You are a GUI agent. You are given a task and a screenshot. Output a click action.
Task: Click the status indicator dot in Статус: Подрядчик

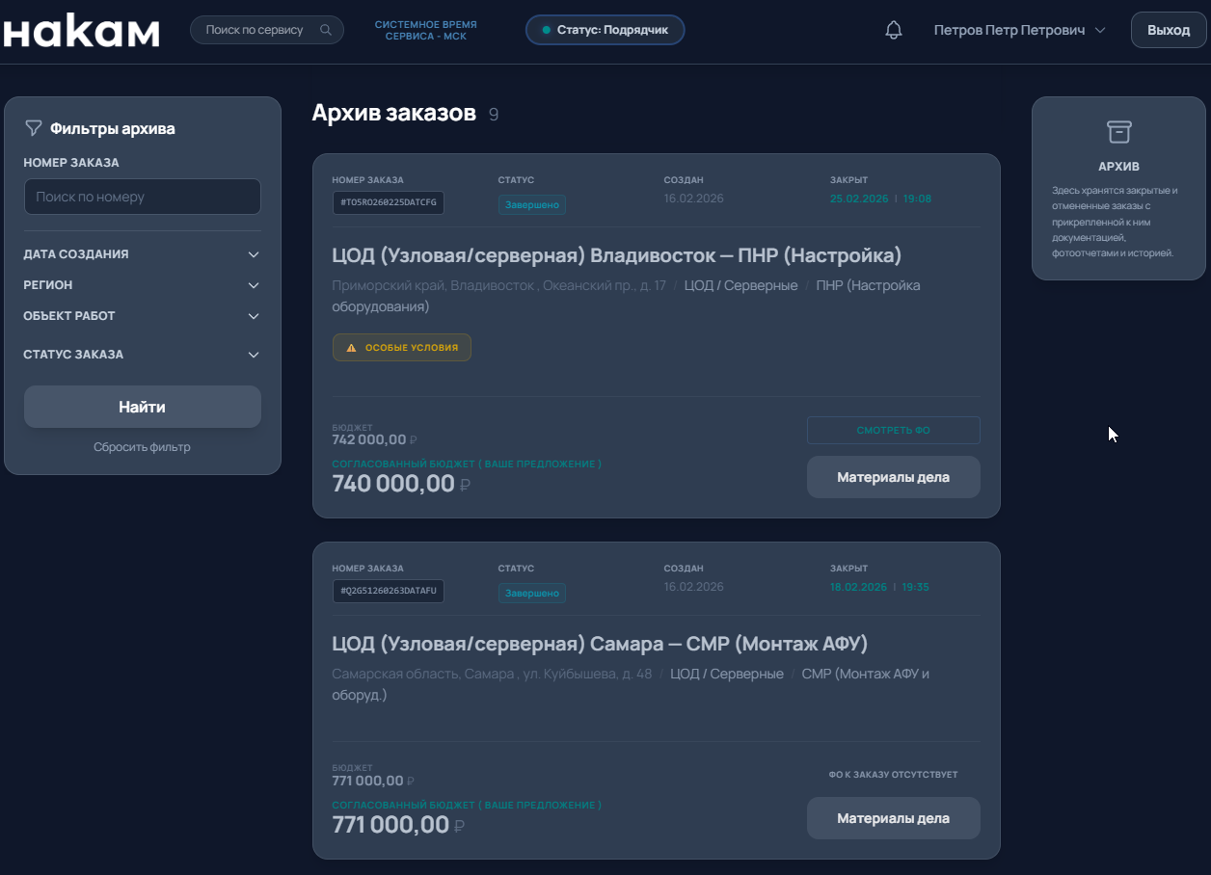pyautogui.click(x=547, y=30)
